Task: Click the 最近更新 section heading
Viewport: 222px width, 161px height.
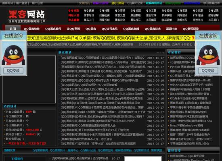Action: click(65, 52)
